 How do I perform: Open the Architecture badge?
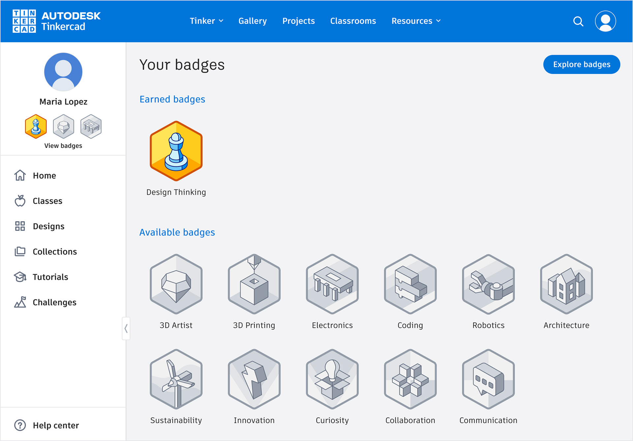point(566,284)
